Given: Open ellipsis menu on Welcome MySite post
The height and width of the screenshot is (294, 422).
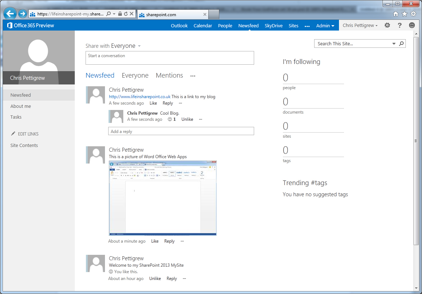Looking at the screenshot, I should (x=184, y=279).
